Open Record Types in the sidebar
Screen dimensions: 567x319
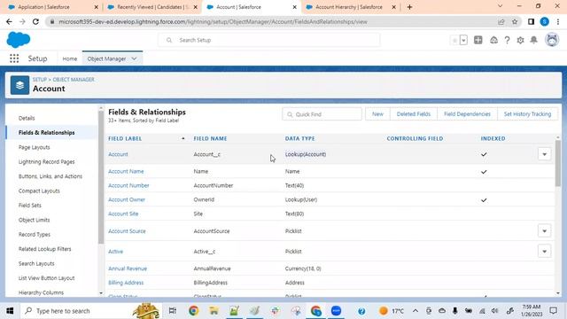pyautogui.click(x=35, y=234)
